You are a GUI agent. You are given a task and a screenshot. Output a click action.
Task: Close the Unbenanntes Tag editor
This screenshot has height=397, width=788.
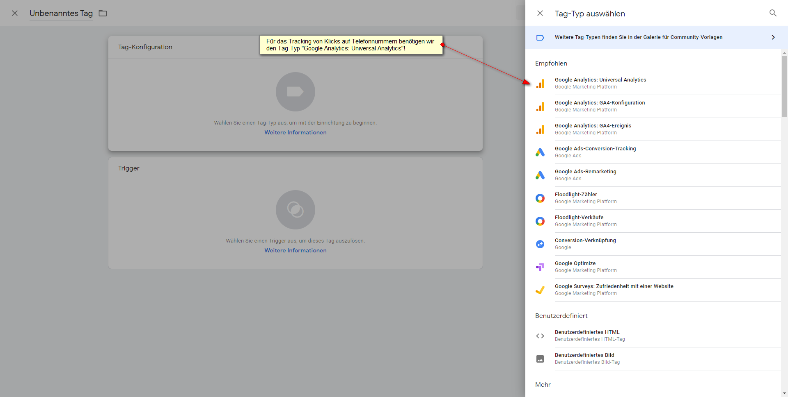(x=15, y=13)
